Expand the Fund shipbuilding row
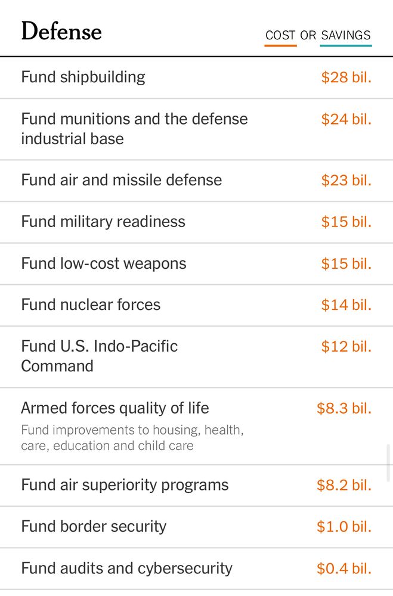The width and height of the screenshot is (393, 596). coord(83,77)
